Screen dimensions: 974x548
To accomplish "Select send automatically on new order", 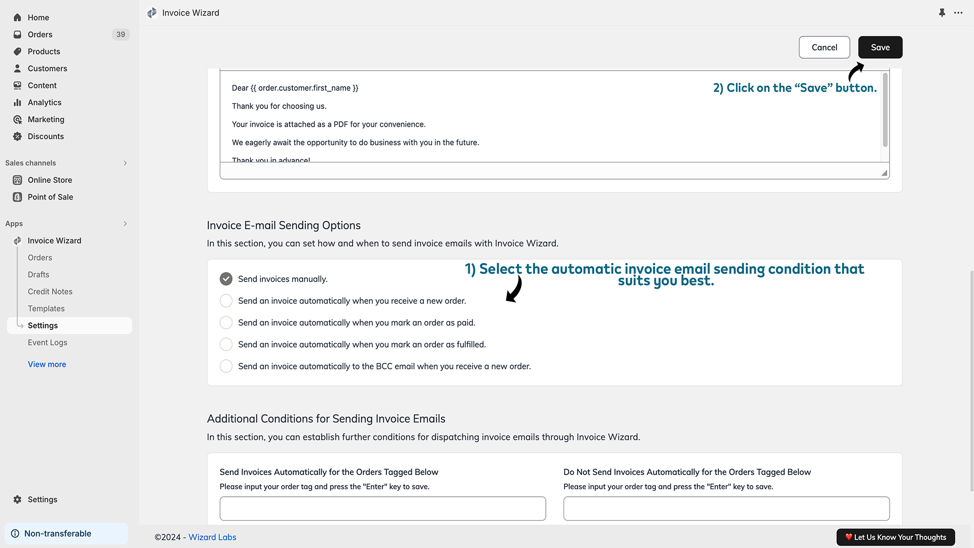I will [x=226, y=300].
